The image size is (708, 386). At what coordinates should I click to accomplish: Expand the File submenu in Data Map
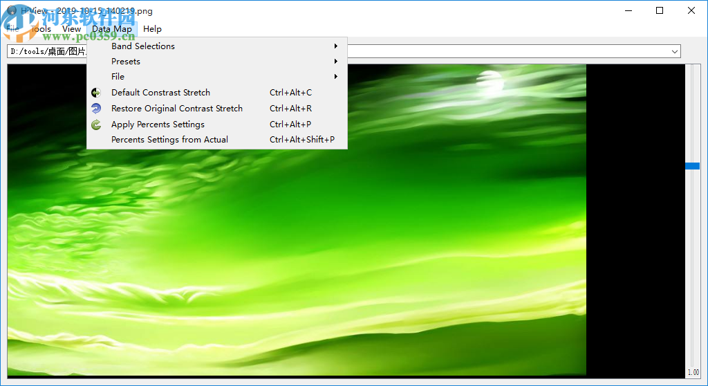(216, 76)
